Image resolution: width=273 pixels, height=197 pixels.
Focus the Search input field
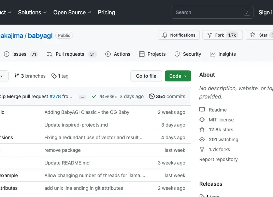pos(209,12)
